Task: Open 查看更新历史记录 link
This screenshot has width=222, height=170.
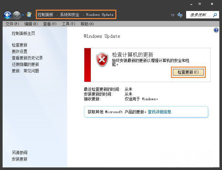Action: 27,58
